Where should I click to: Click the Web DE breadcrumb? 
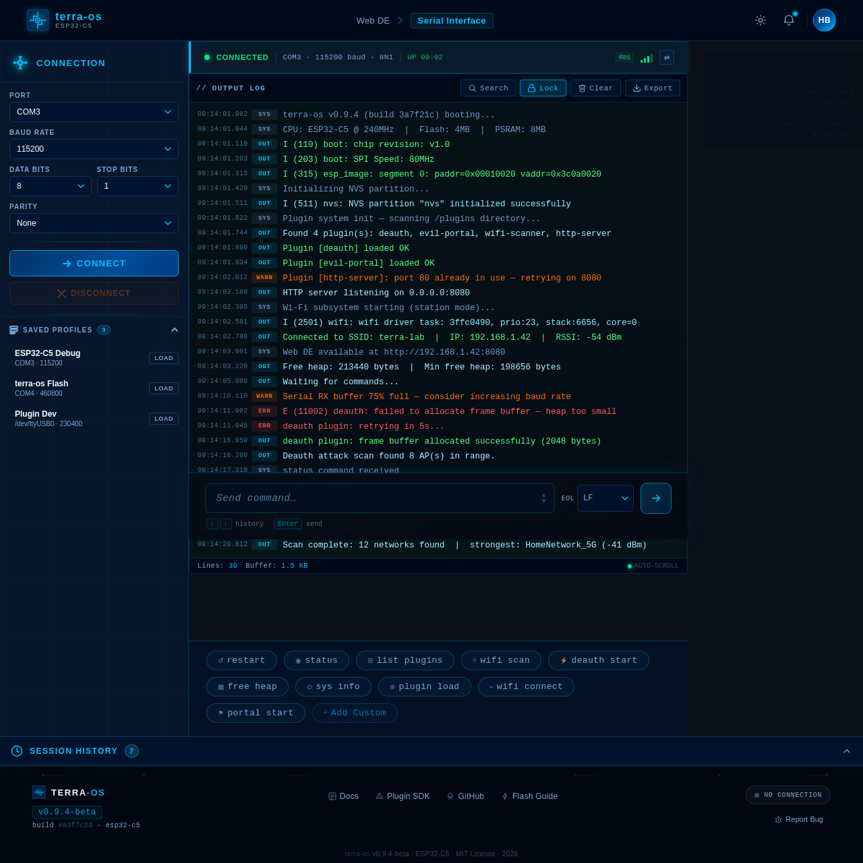click(373, 20)
